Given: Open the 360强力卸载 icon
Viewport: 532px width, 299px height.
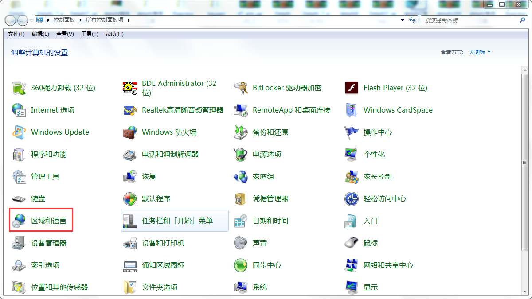Looking at the screenshot, I should [x=19, y=88].
